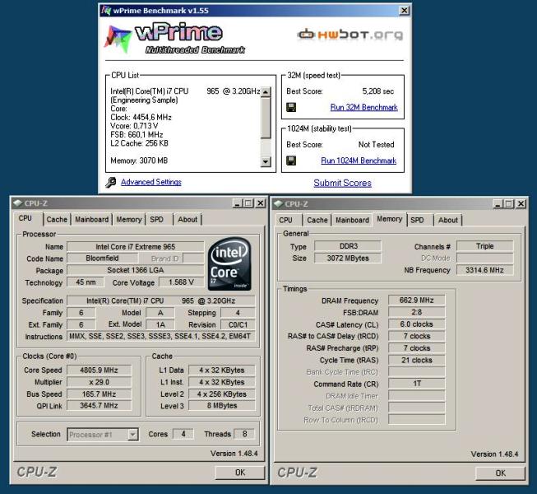The image size is (537, 494).
Task: Click the QPI Link value 3645.7 MHz
Action: (x=99, y=406)
